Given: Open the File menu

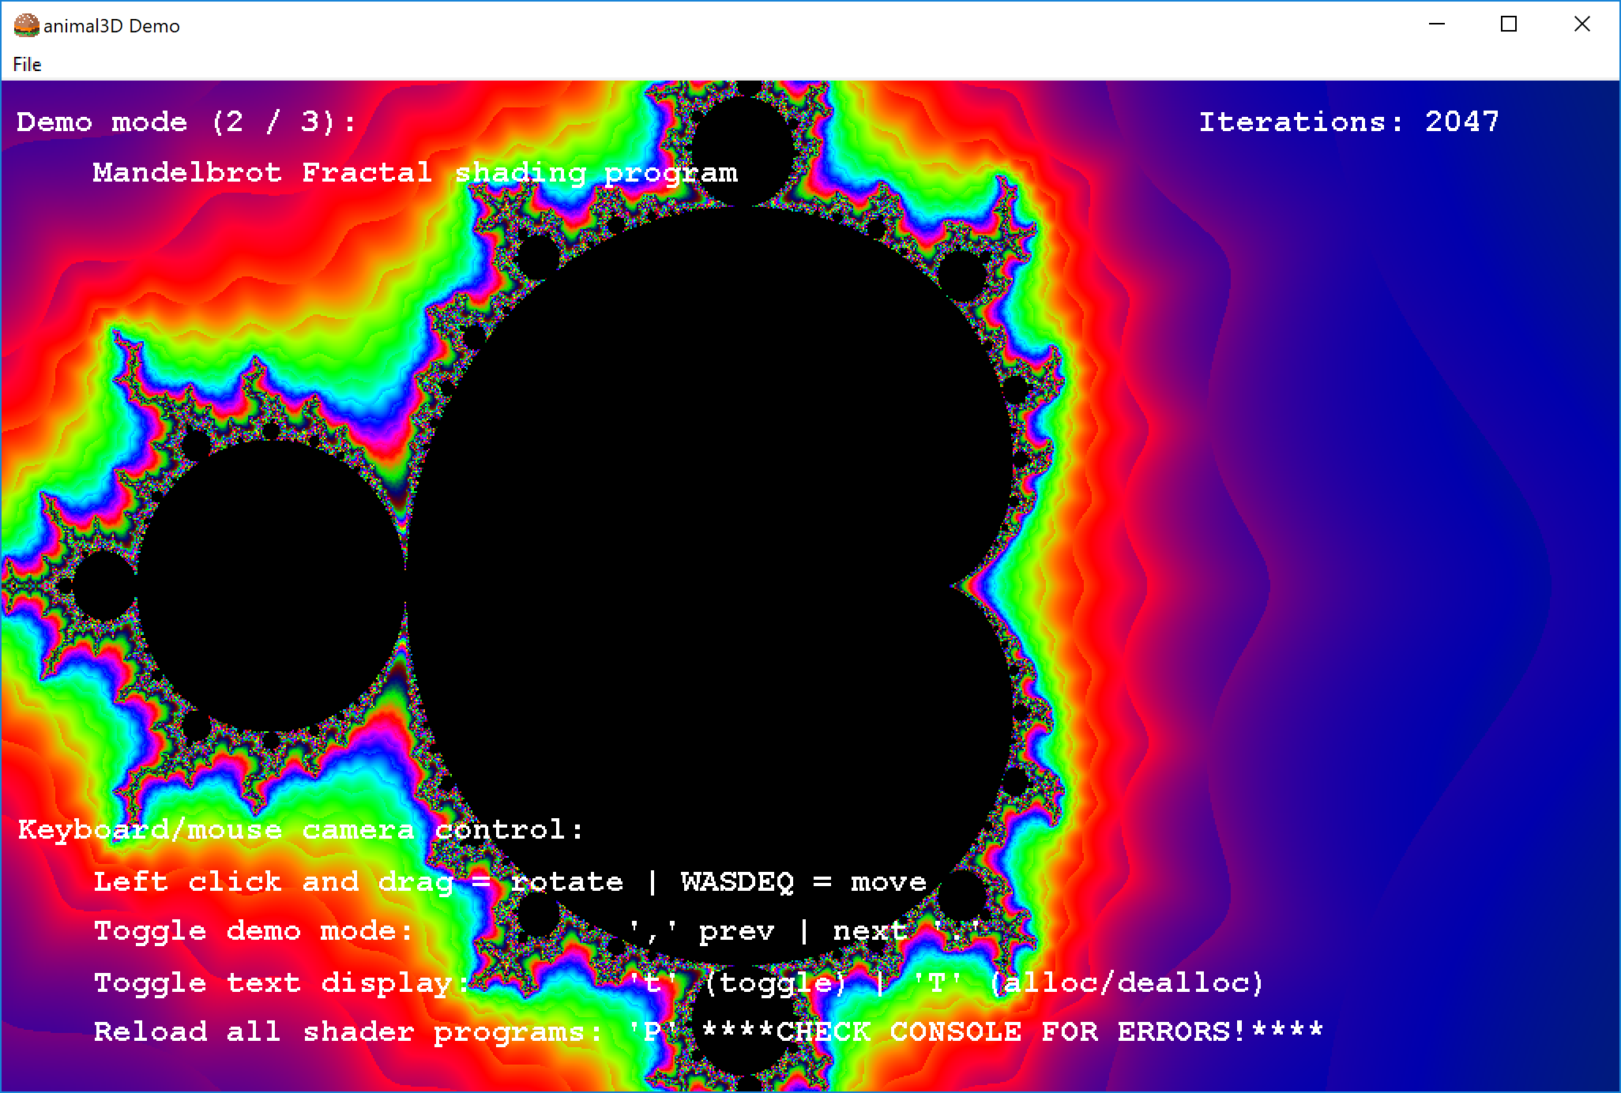Looking at the screenshot, I should pyautogui.click(x=27, y=65).
